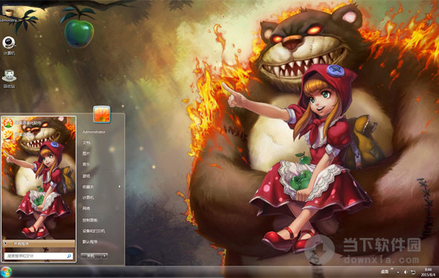Open Administrator folder in Start menu

[x=94, y=132]
